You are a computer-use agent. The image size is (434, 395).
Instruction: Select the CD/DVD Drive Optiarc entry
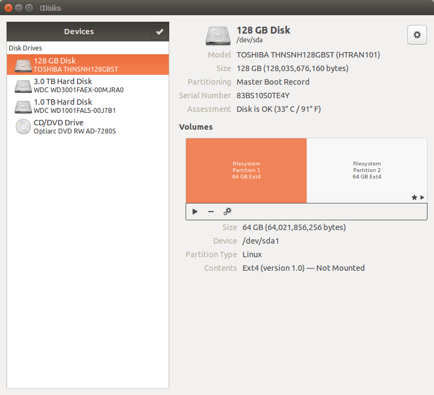point(75,126)
